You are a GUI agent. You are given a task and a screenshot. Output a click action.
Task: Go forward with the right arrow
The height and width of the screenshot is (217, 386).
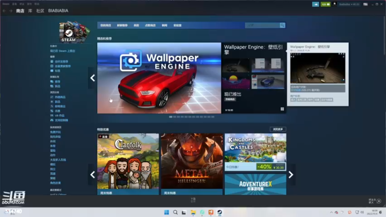(11, 11)
